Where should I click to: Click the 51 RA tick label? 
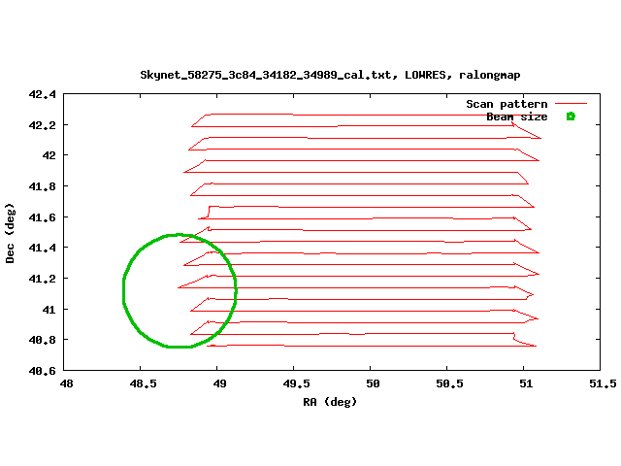[x=526, y=383]
